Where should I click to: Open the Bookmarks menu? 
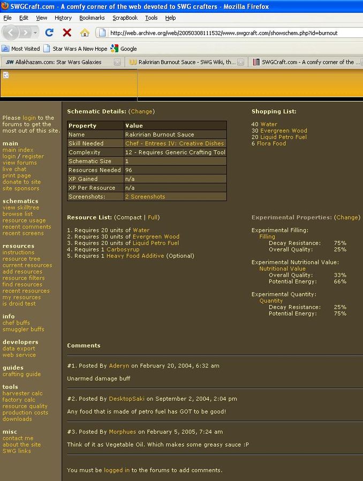pos(92,18)
